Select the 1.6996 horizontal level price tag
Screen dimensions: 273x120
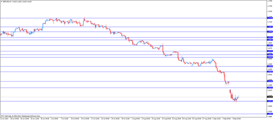tap(269, 32)
